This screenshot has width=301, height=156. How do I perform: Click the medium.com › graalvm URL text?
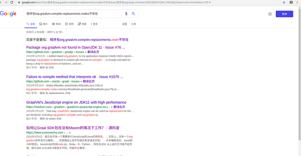tap(68, 107)
